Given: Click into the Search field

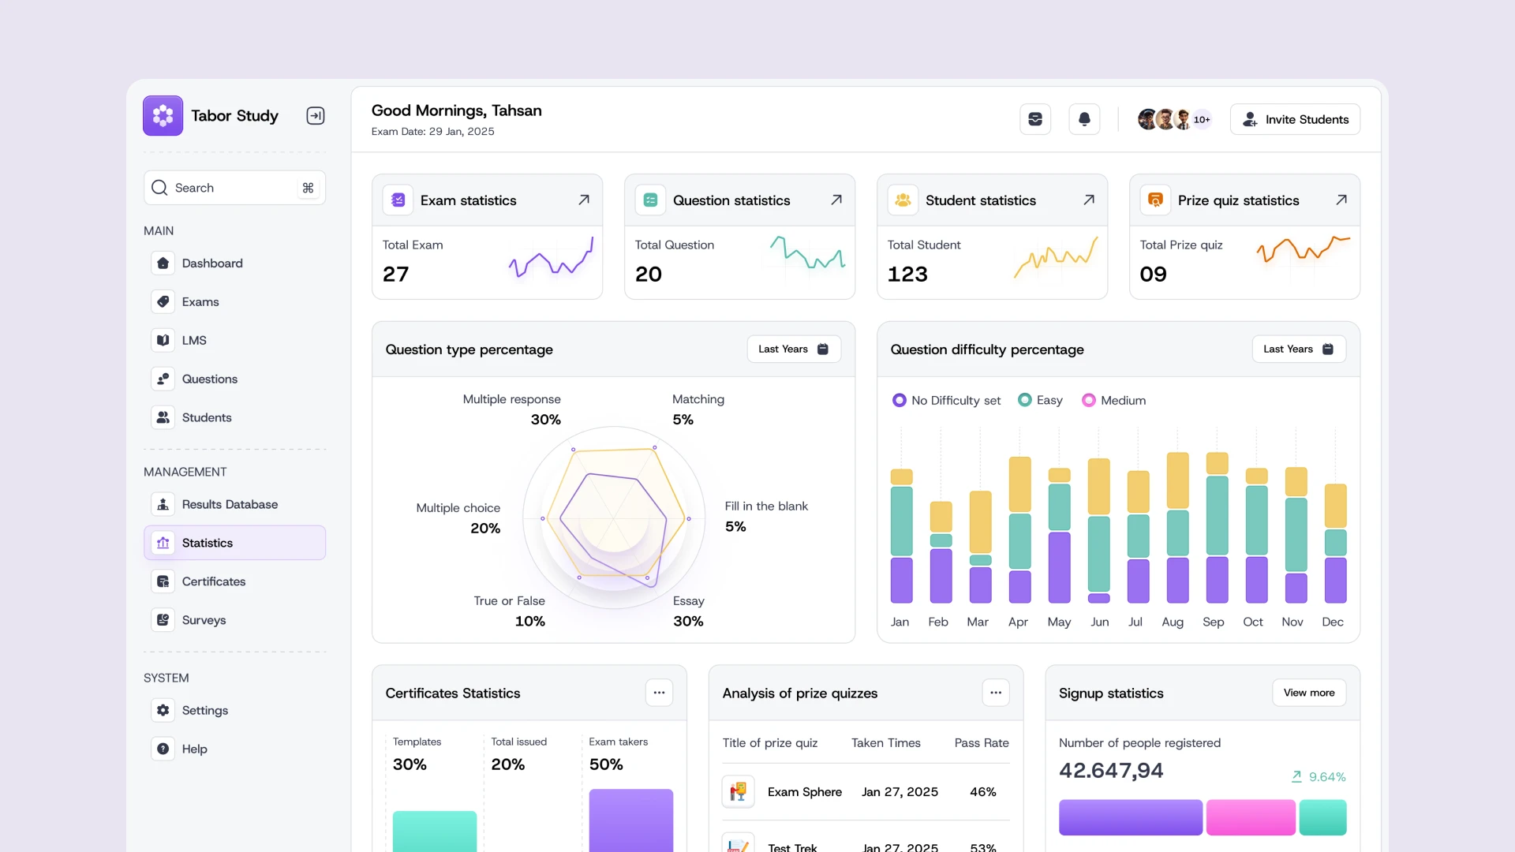Looking at the screenshot, I should [x=234, y=188].
